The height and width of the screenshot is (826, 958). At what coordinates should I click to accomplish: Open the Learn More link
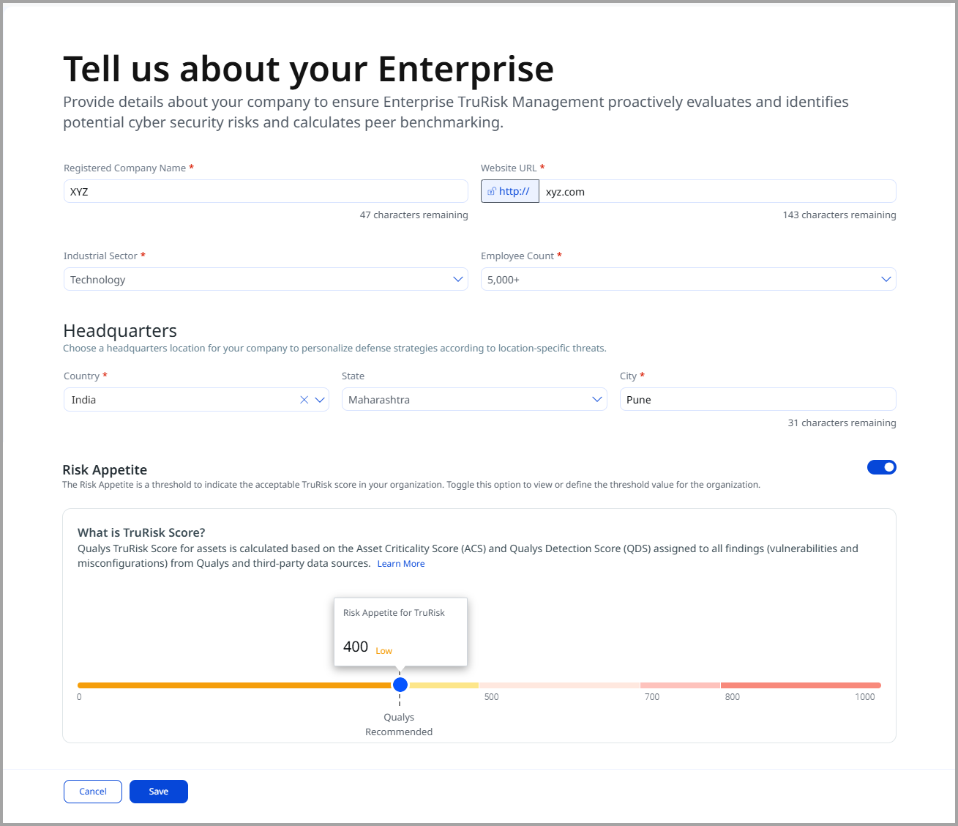[x=401, y=564]
